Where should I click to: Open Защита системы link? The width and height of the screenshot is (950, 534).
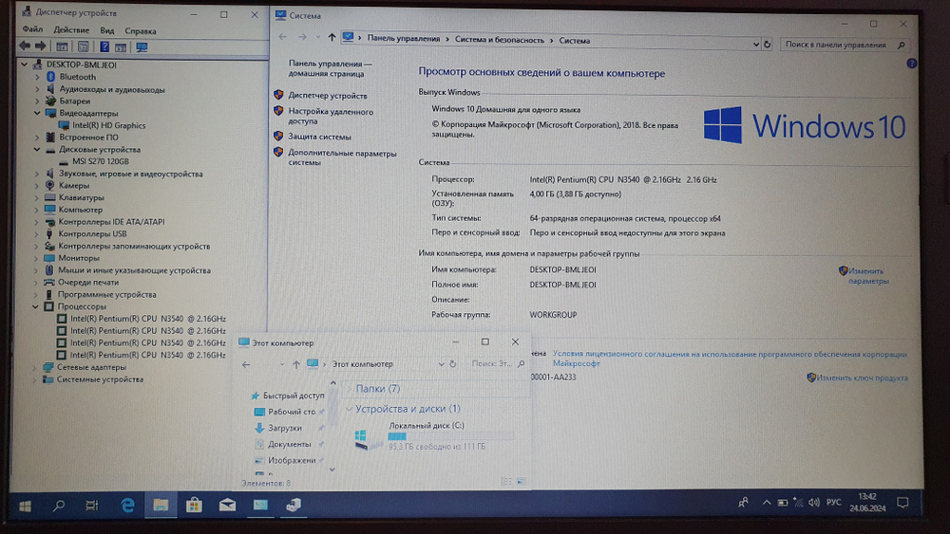(319, 137)
